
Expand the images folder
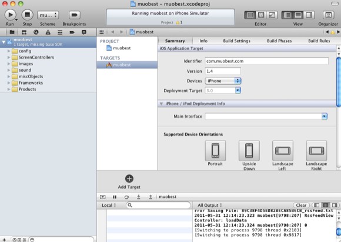tap(9, 64)
